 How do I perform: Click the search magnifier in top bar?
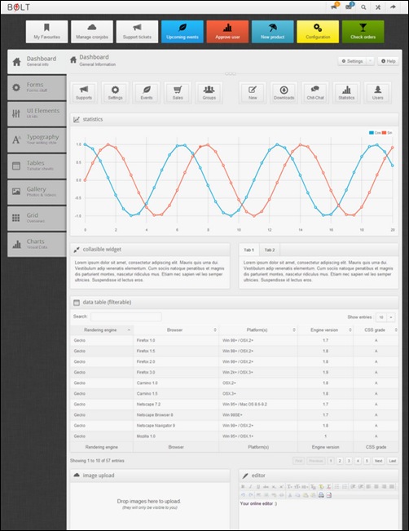point(363,7)
